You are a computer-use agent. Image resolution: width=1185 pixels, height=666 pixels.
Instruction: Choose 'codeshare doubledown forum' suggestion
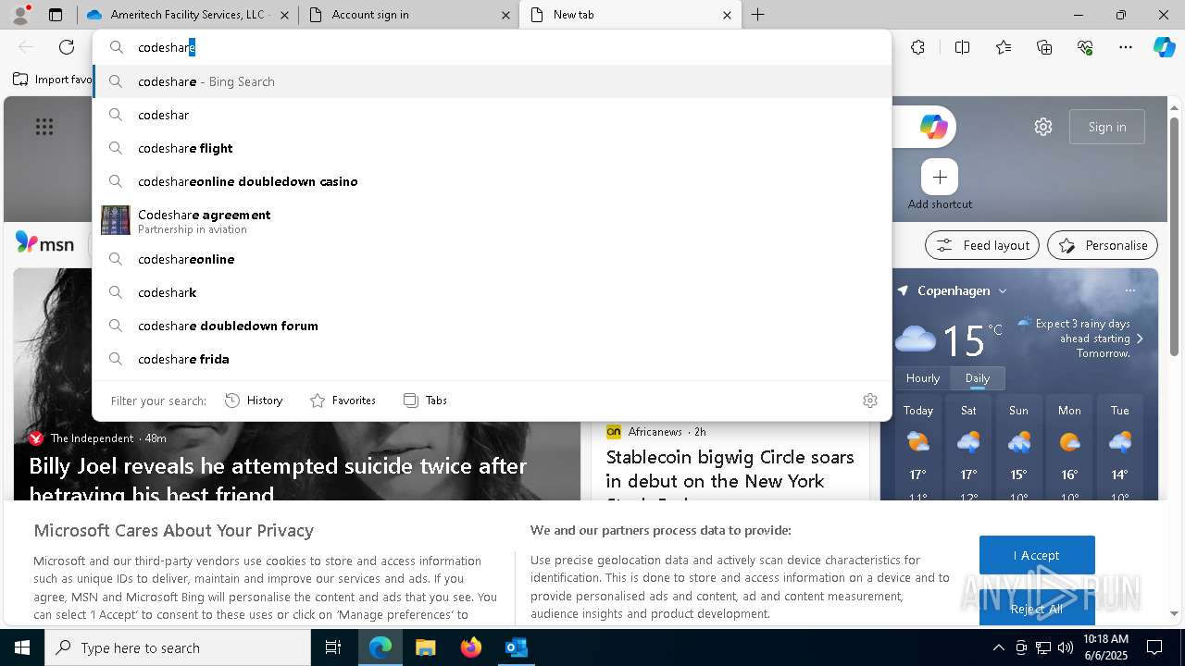coord(492,326)
